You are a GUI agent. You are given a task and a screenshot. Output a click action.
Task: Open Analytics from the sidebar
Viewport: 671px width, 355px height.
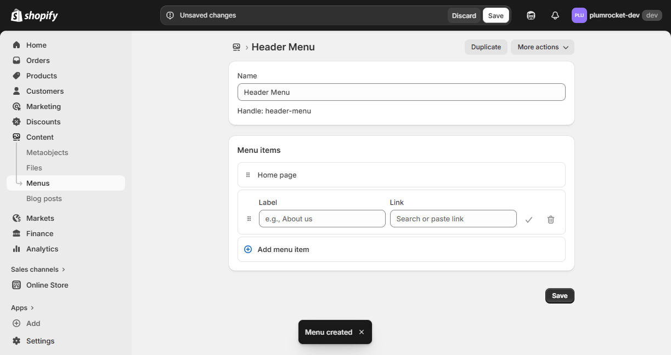click(41, 249)
